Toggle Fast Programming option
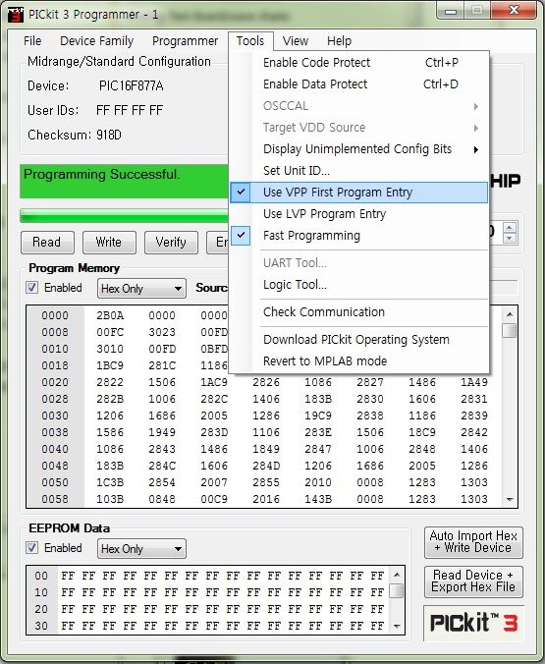The height and width of the screenshot is (664, 545). [359, 236]
